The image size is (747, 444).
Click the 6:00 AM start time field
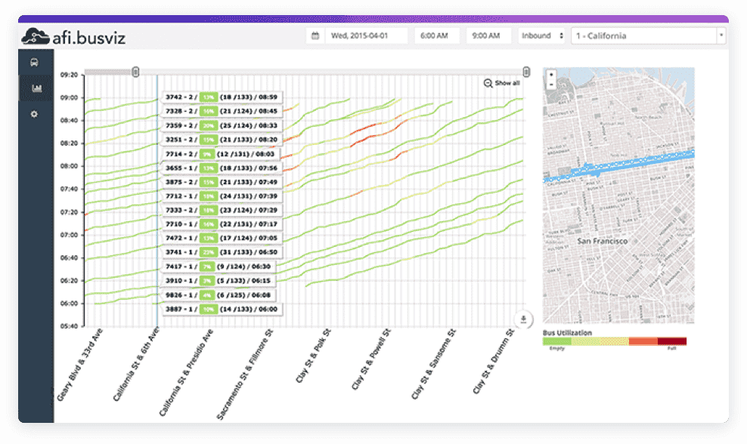click(435, 35)
